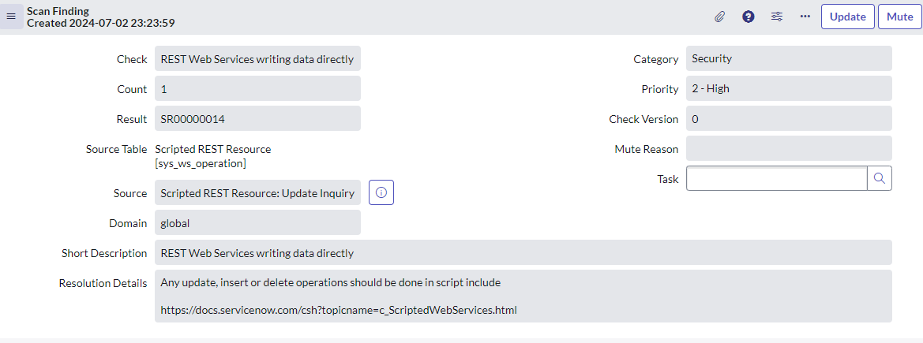Open the hamburger context menu icon

point(11,17)
